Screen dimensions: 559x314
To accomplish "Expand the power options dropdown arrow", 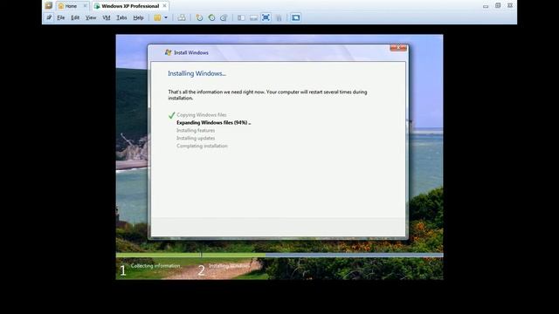I will 166,17.
